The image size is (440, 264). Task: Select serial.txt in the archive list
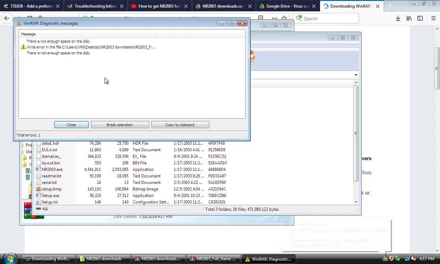pos(49,183)
